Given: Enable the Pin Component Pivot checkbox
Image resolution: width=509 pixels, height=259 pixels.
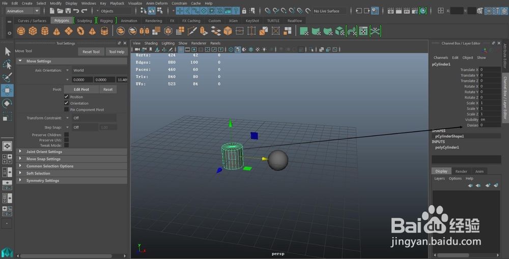Looking at the screenshot, I should click(x=66, y=109).
